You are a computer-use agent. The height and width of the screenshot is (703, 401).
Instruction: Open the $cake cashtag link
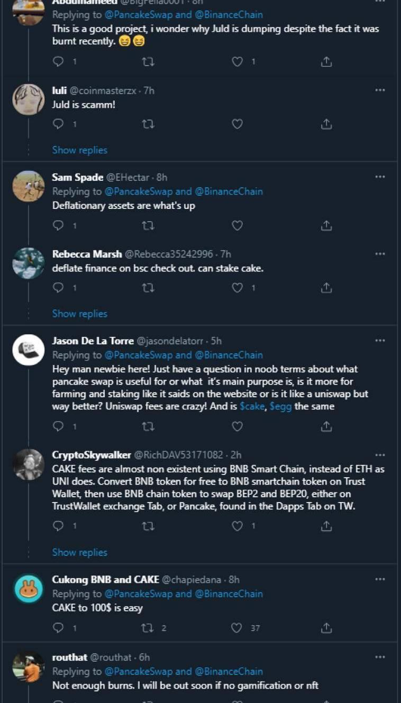(x=252, y=407)
